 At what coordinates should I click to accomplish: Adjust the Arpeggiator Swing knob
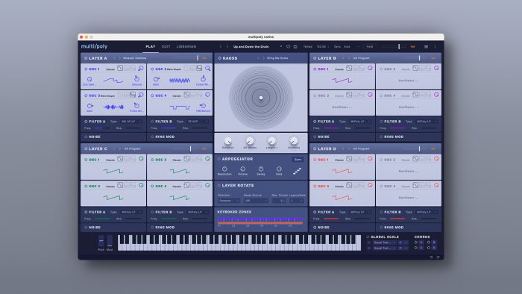[x=261, y=169]
